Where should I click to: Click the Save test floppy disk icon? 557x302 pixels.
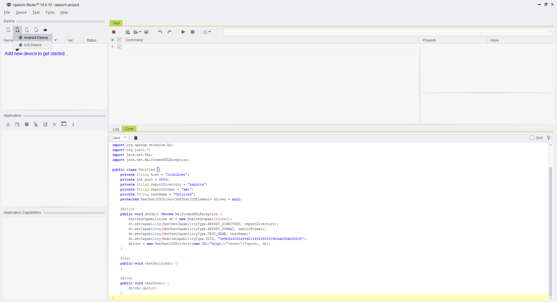(146, 32)
